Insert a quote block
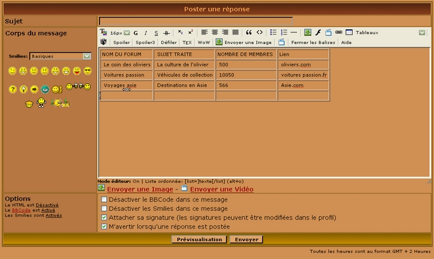Viewport: 434px width, 259px height. click(249, 33)
